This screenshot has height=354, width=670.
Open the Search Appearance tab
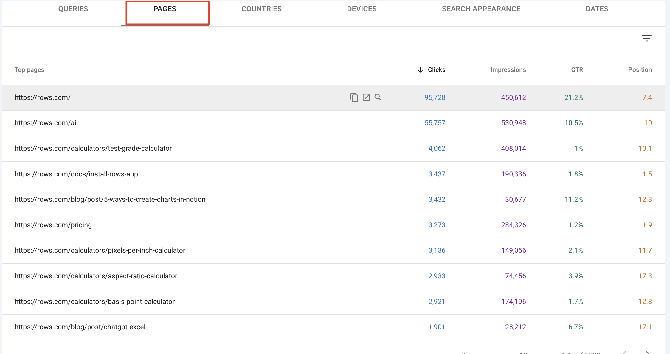click(x=481, y=9)
